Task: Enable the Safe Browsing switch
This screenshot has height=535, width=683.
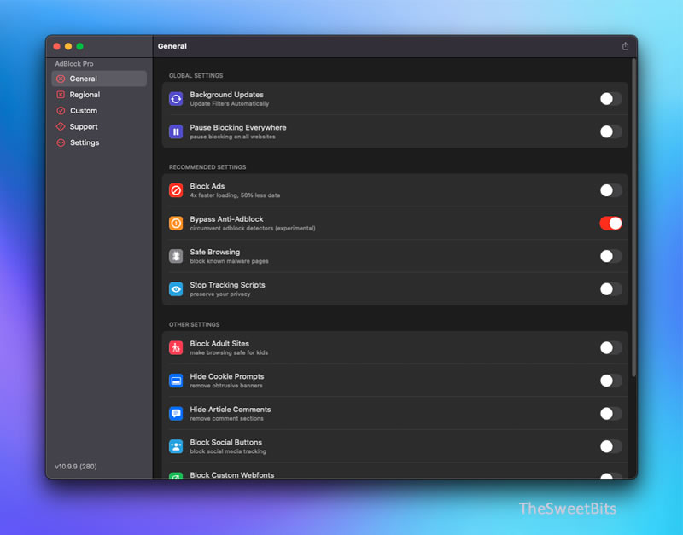Action: [610, 256]
